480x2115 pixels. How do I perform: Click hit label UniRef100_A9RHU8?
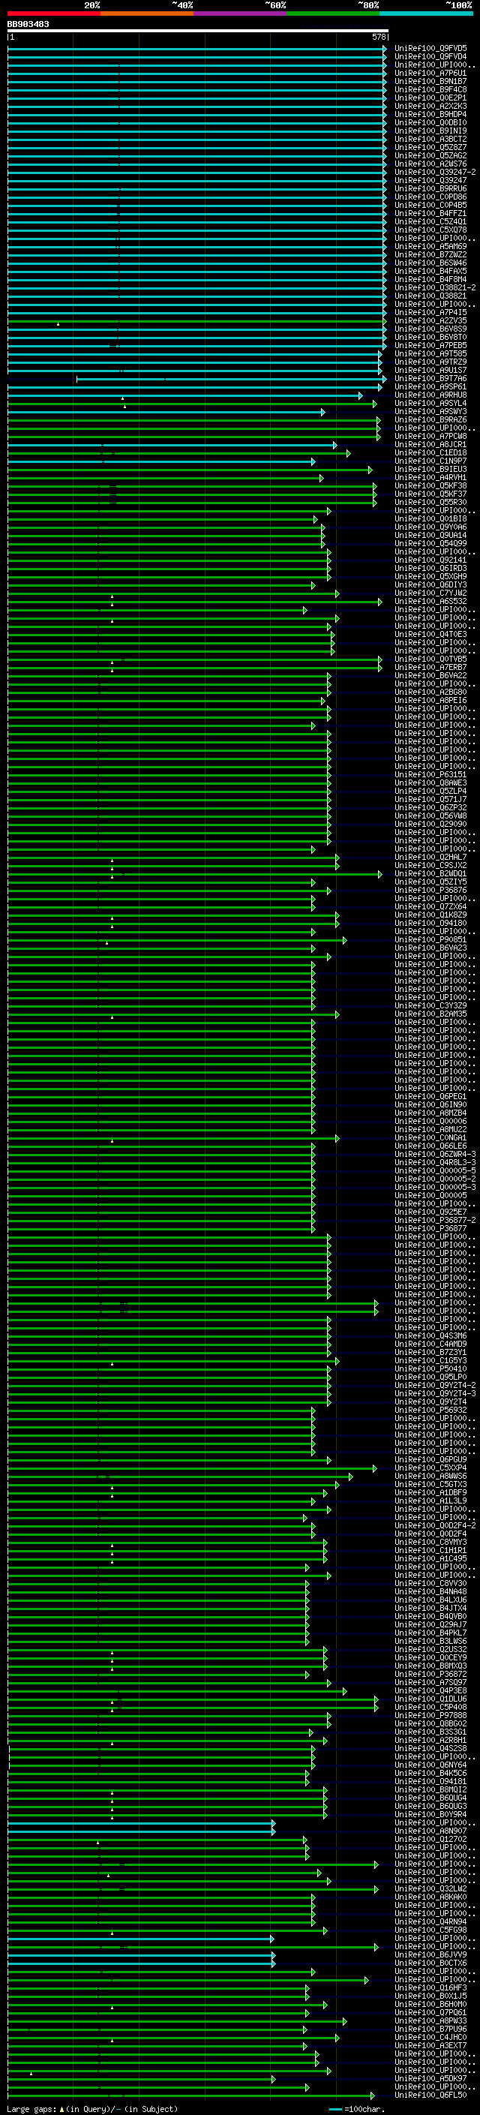pos(430,395)
